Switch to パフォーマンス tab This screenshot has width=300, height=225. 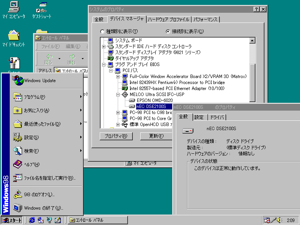pos(205,19)
